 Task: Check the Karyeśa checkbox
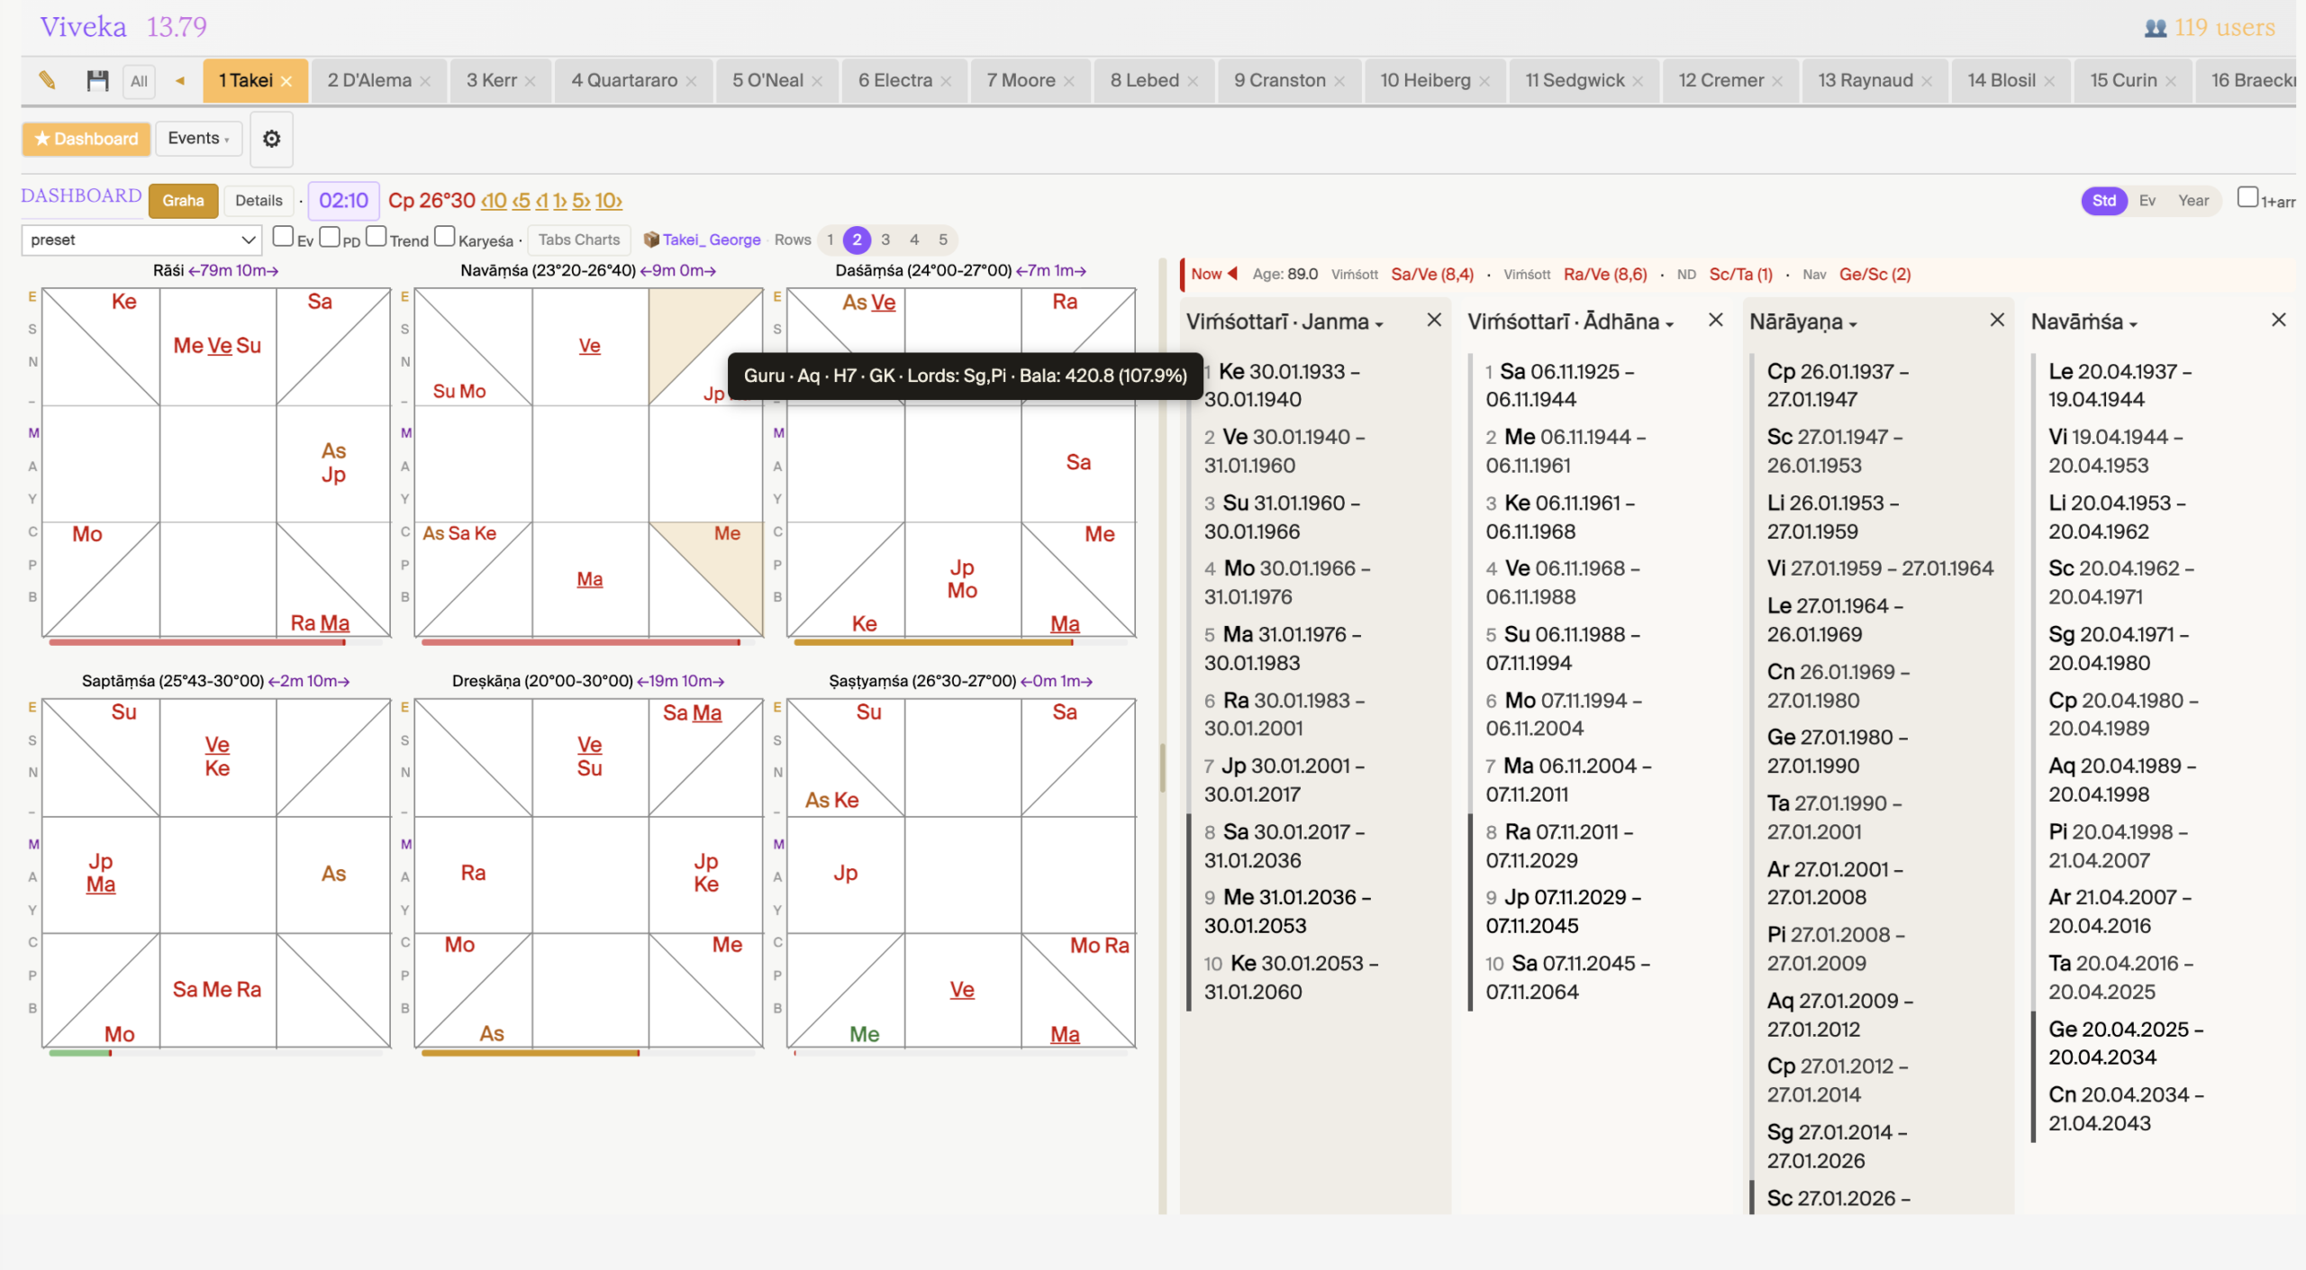445,236
